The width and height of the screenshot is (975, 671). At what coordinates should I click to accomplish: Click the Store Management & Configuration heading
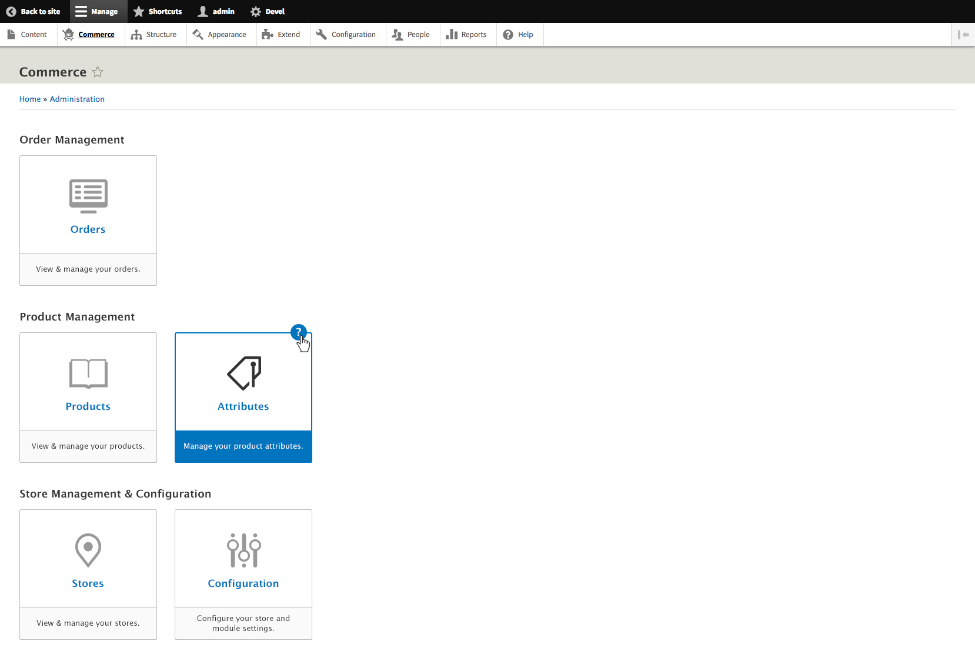115,494
